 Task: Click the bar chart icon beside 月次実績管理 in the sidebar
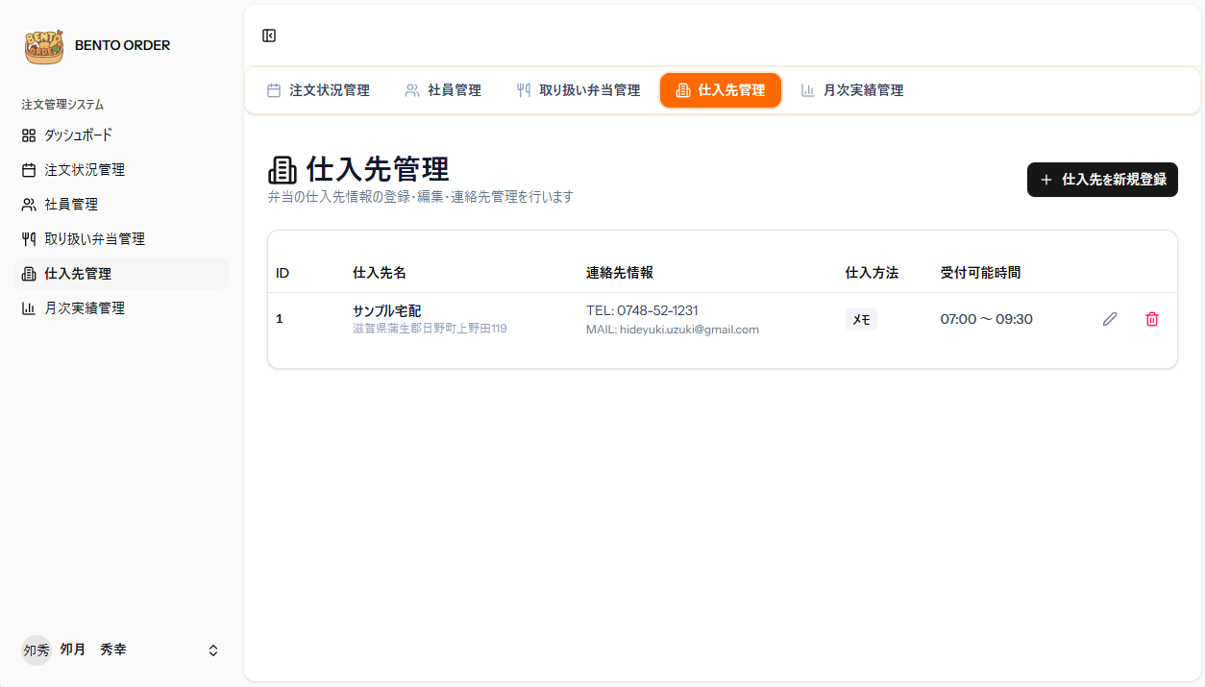[29, 308]
